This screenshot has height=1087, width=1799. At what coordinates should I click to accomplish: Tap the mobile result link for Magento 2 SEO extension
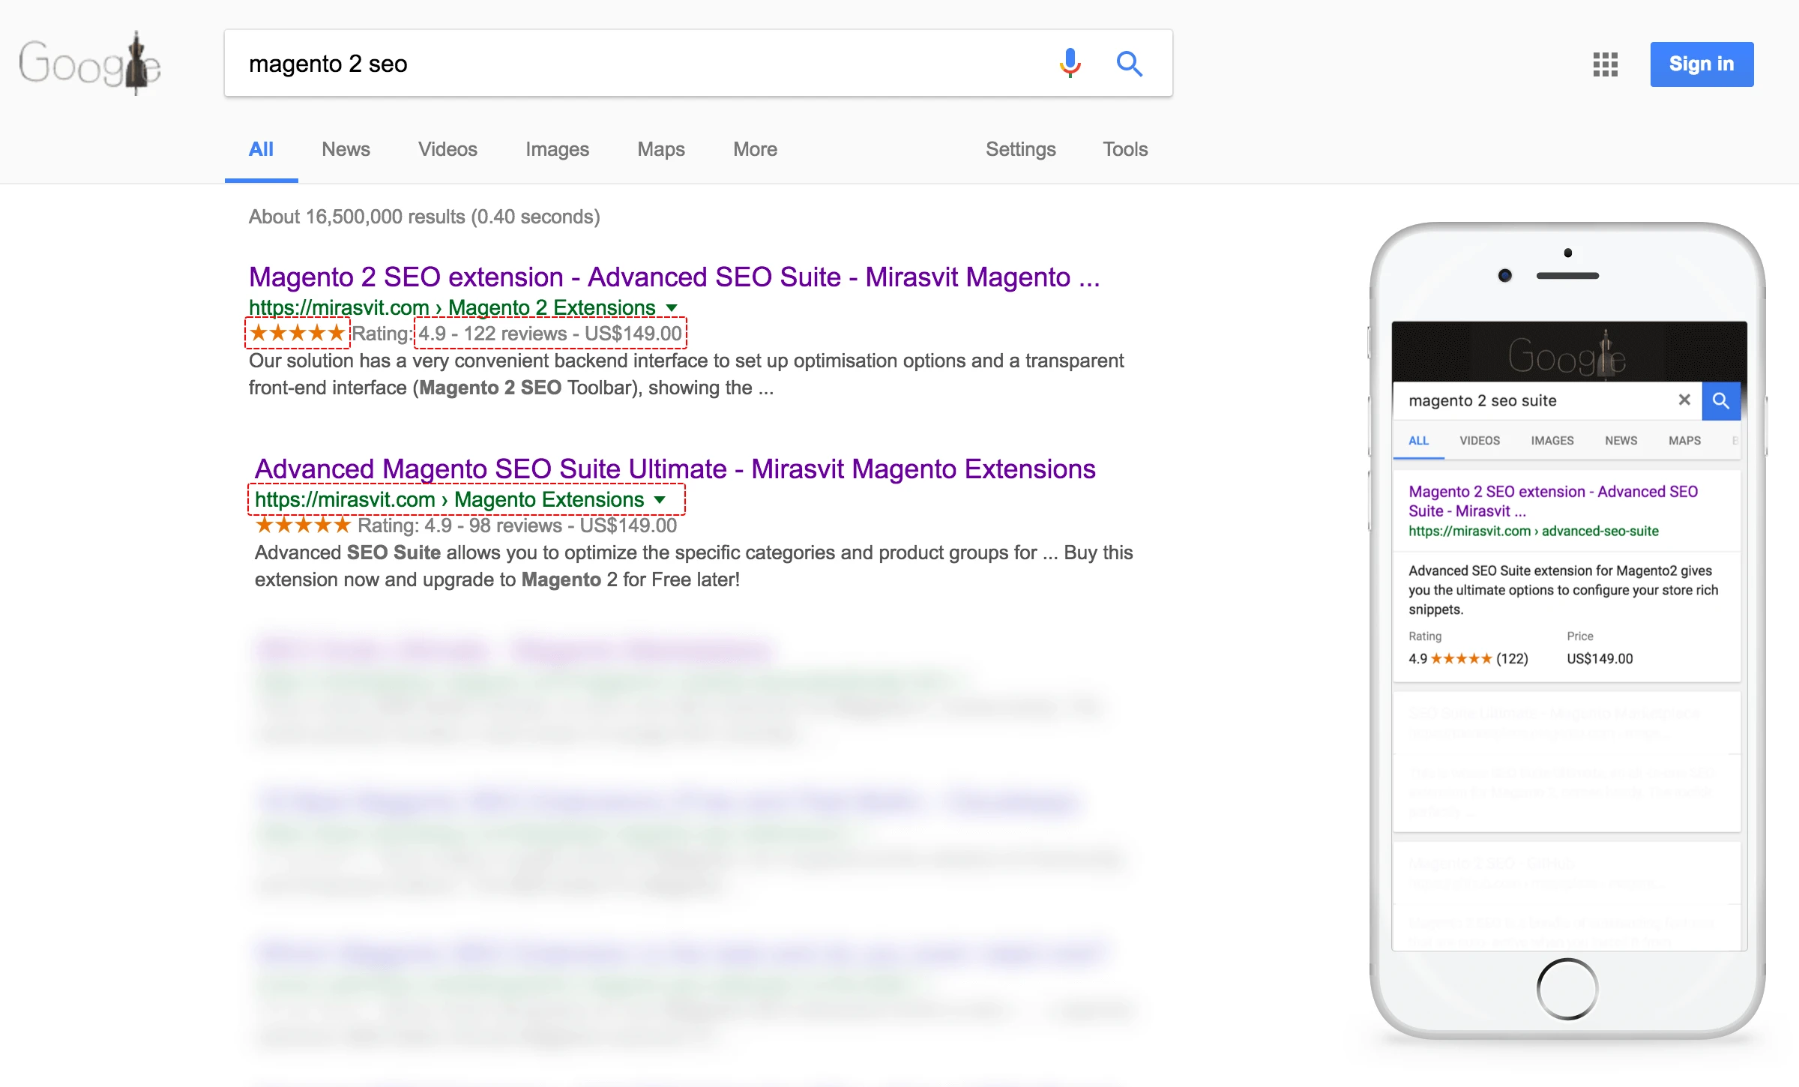[1553, 501]
